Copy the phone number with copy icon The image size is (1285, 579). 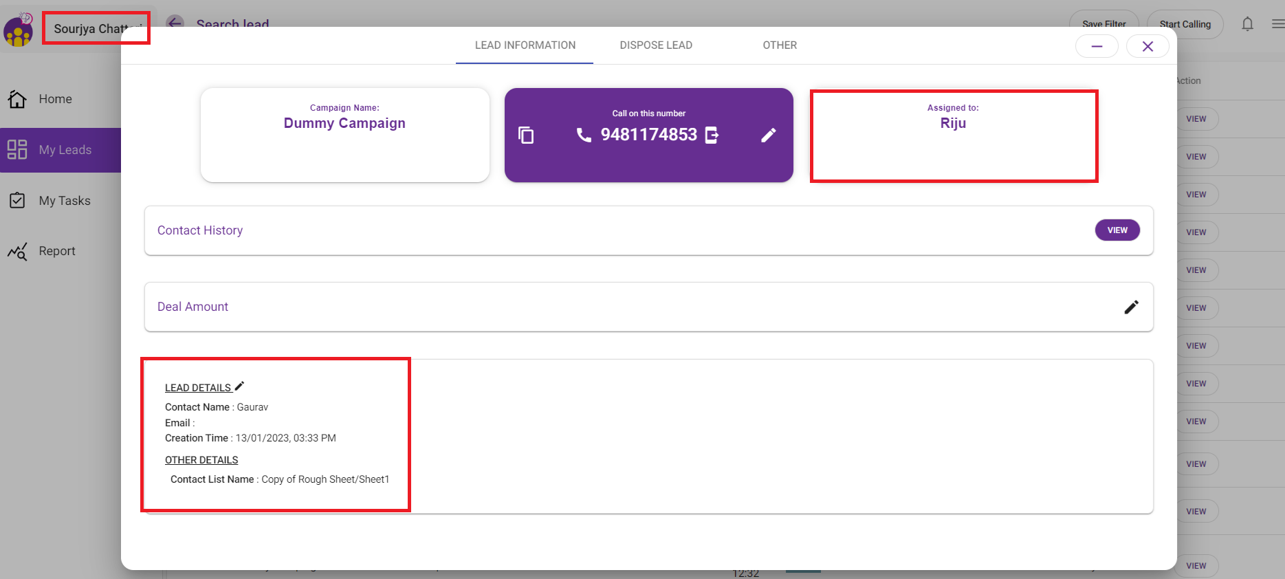[x=526, y=135]
